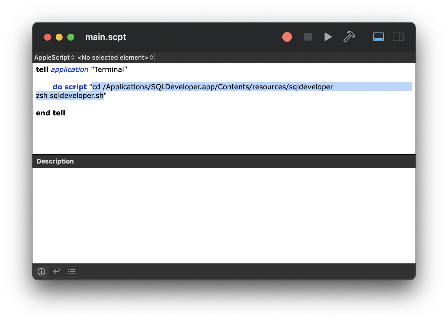Click the "Terminal" string in script
This screenshot has width=448, height=323.
pyautogui.click(x=109, y=70)
